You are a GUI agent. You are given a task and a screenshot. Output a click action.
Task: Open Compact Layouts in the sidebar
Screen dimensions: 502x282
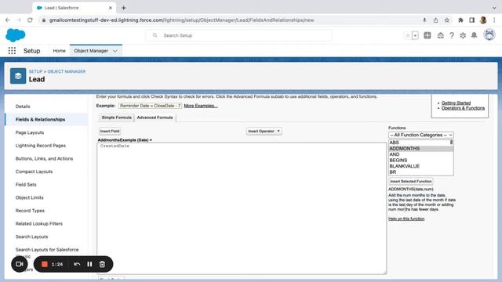[34, 172]
